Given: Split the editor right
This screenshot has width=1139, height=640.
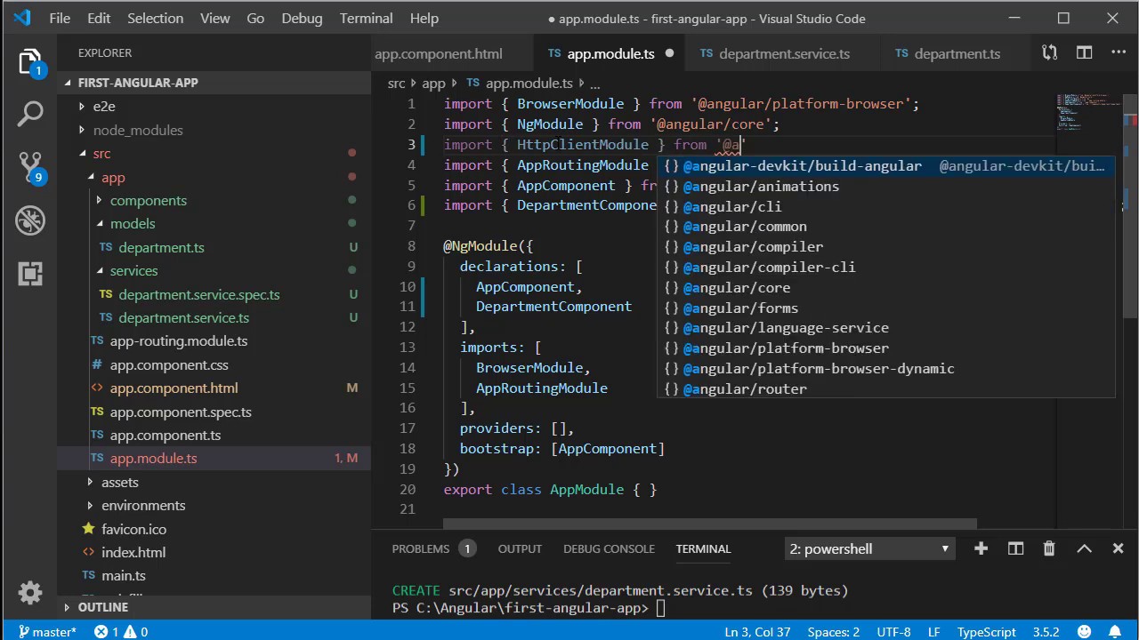Looking at the screenshot, I should pos(1084,53).
